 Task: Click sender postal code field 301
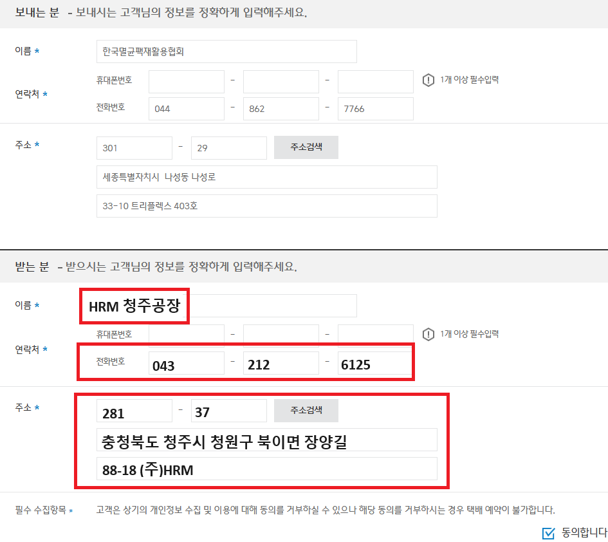(134, 148)
